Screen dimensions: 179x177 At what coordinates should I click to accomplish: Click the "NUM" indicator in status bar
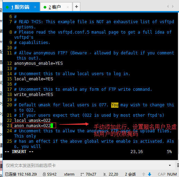click(x=172, y=174)
